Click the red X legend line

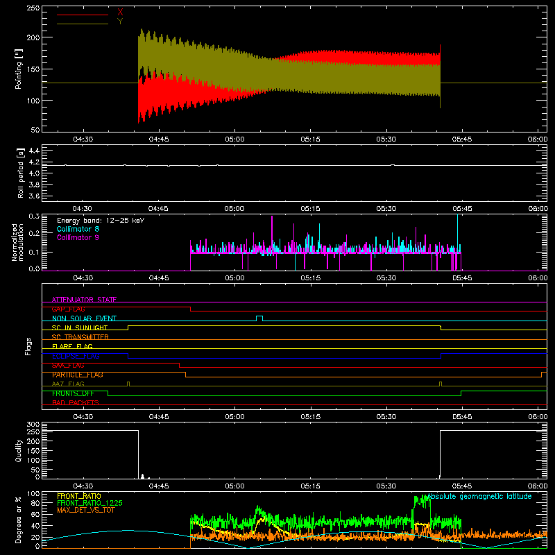point(83,15)
